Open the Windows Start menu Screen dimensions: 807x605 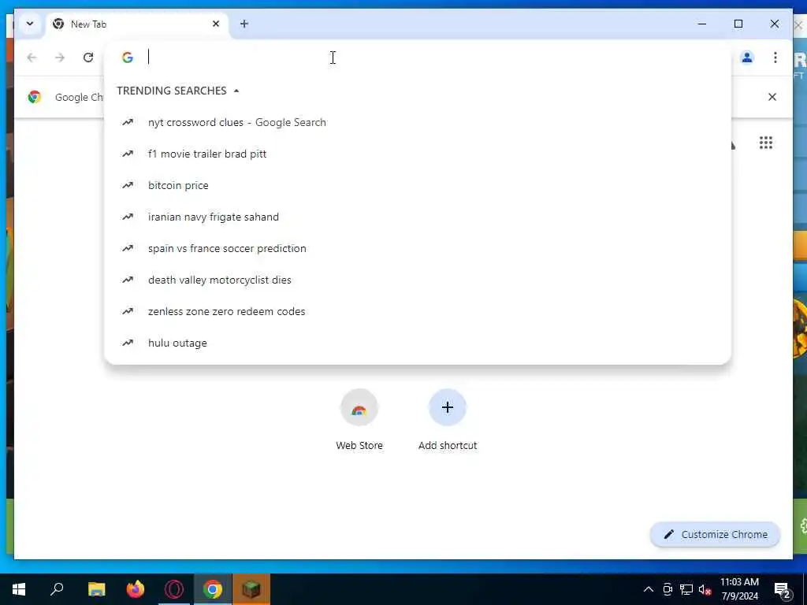pos(19,589)
